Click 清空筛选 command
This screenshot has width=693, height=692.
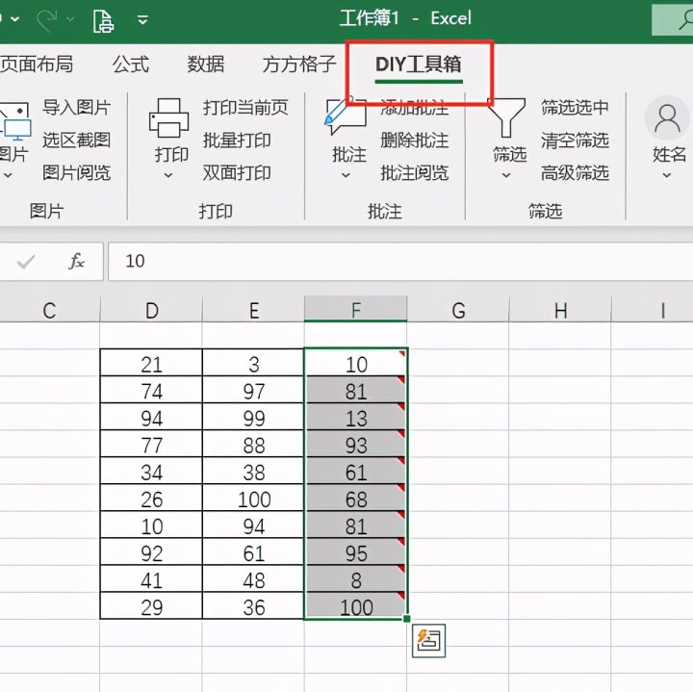tap(575, 141)
